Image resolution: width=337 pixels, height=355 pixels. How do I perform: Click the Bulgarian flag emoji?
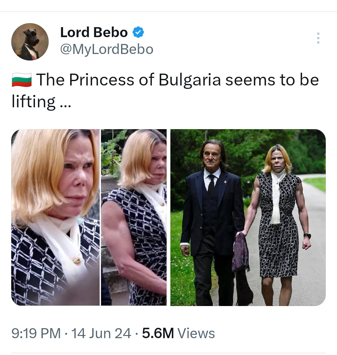[22, 80]
